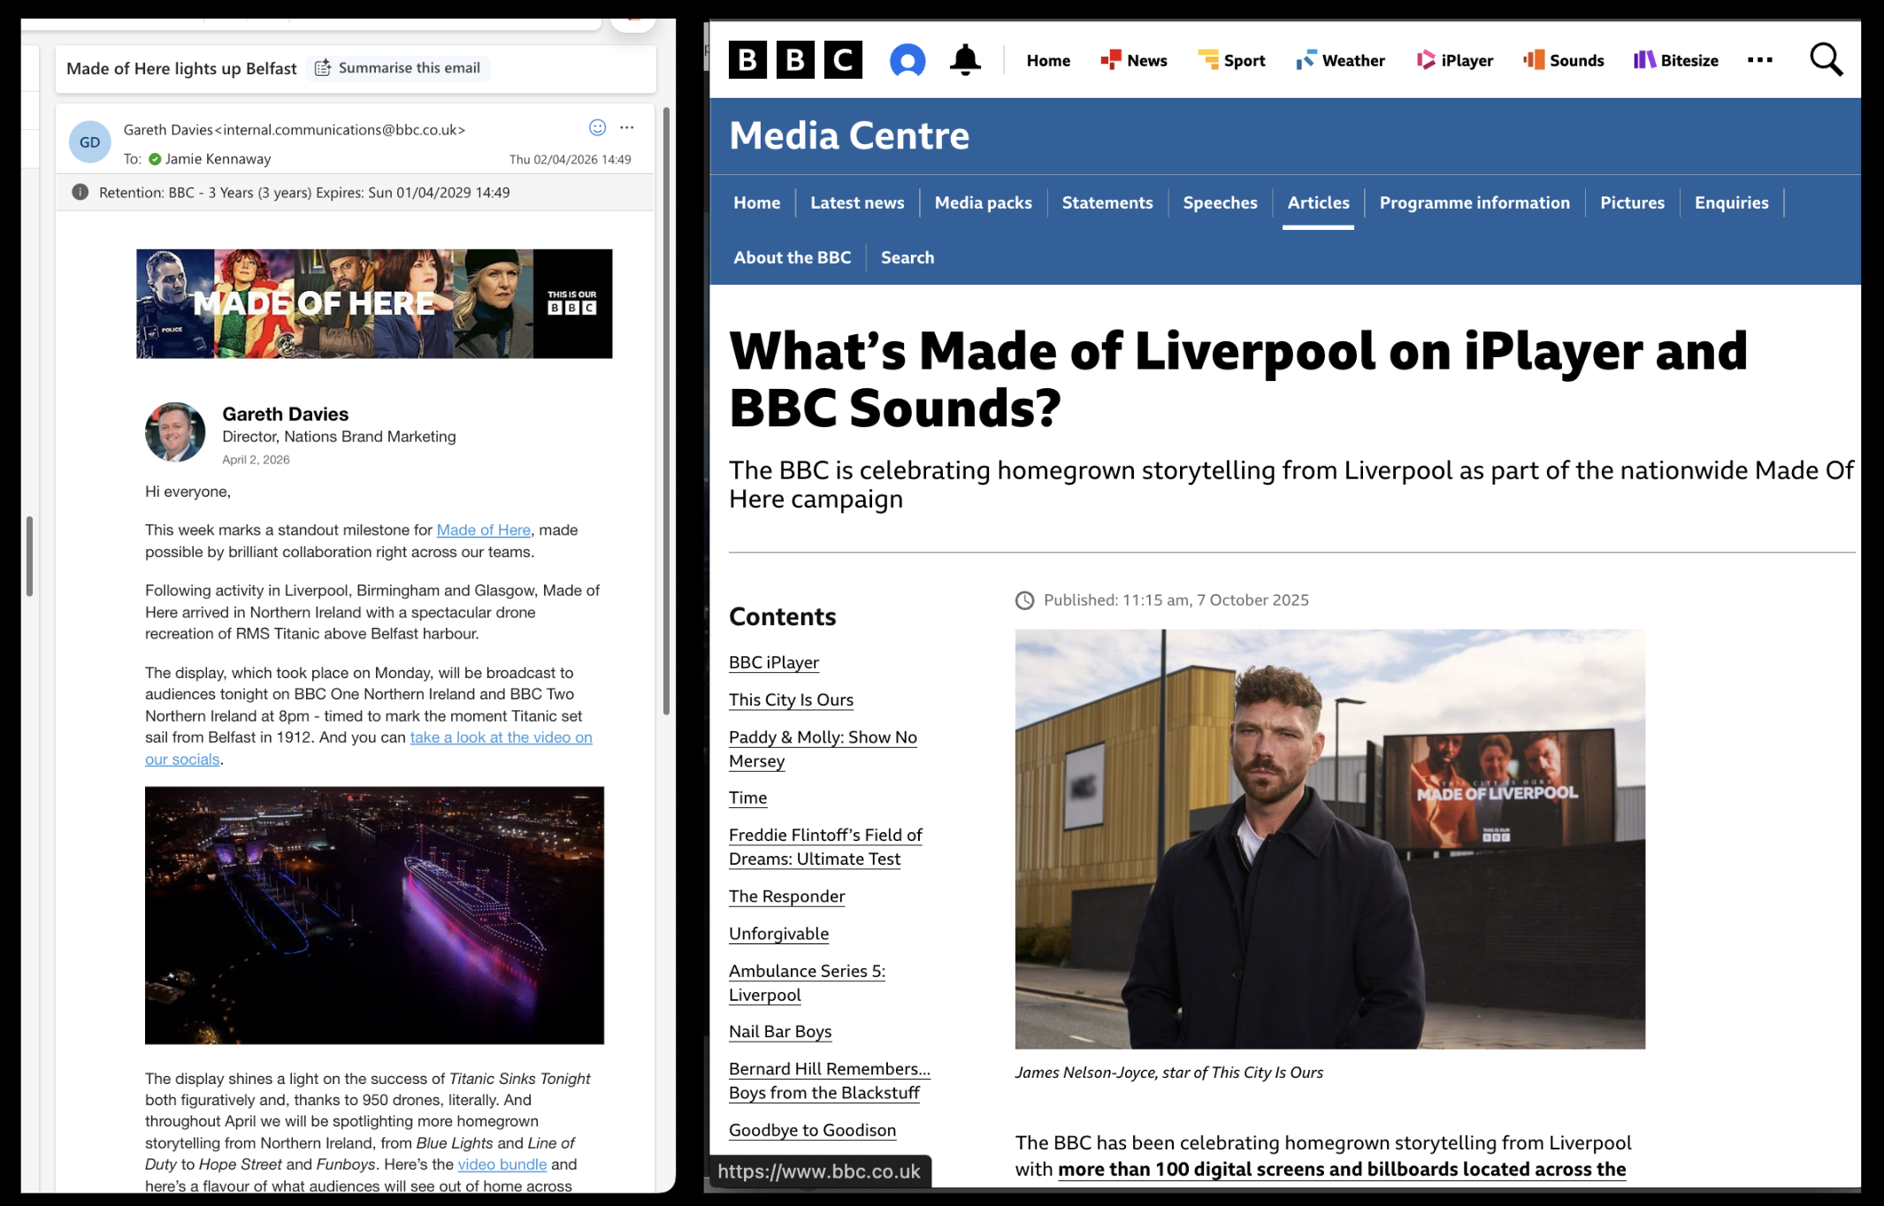
Task: Open the Media Centre Search tab
Action: [907, 257]
